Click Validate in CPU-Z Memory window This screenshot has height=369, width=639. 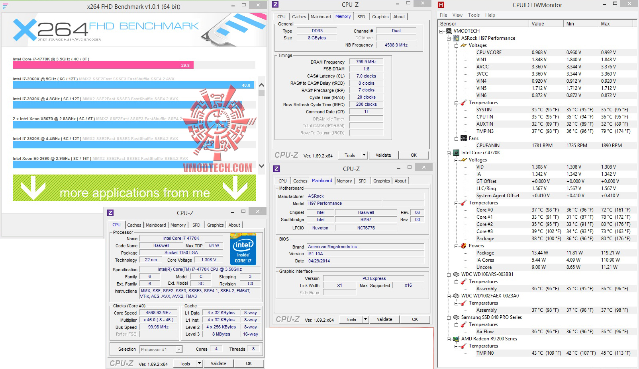click(383, 155)
